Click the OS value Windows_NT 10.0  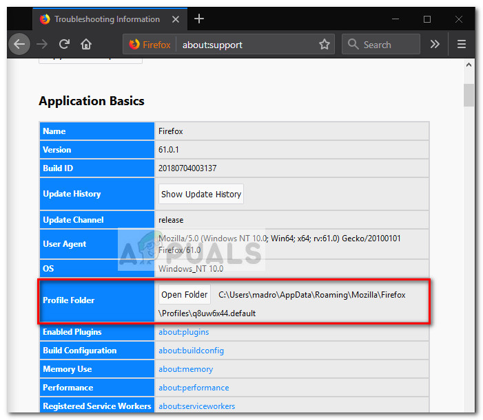tap(191, 269)
